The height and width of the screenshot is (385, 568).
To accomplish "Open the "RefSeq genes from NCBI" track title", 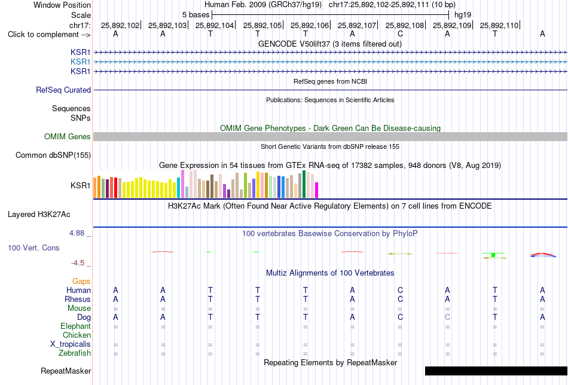I will point(330,81).
